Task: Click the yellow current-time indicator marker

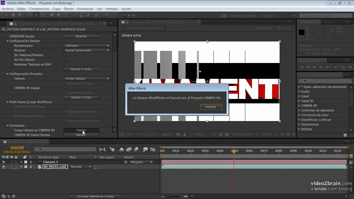Action: tap(234, 151)
